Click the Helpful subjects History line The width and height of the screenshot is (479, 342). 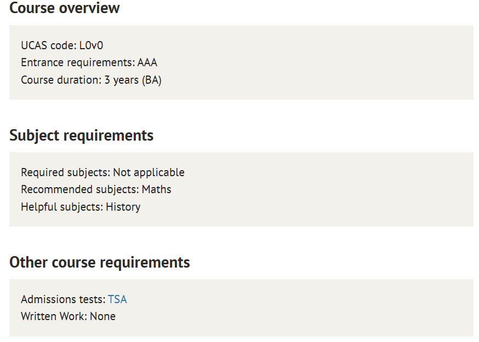coord(81,207)
